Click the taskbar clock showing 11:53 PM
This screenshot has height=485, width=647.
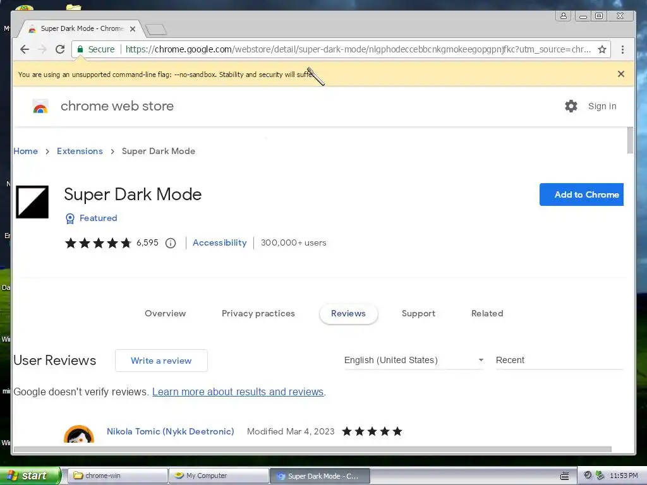coord(624,476)
